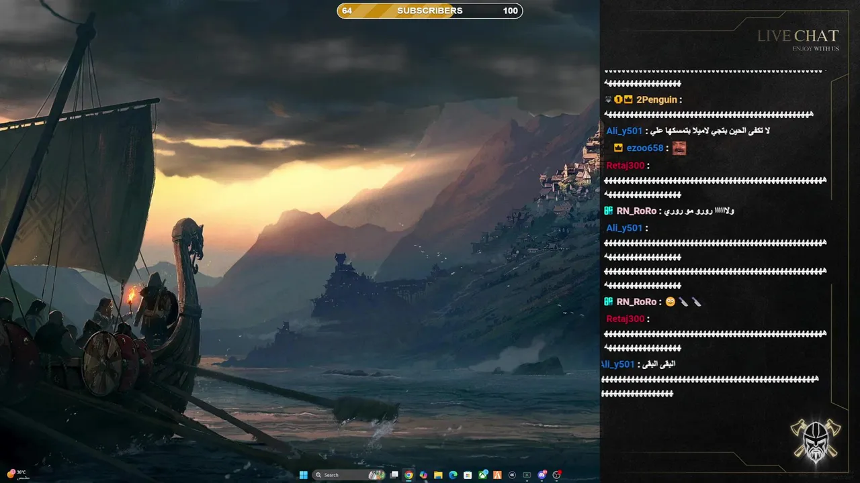Open File Explorer folder icon
The image size is (860, 483).
pyautogui.click(x=438, y=475)
